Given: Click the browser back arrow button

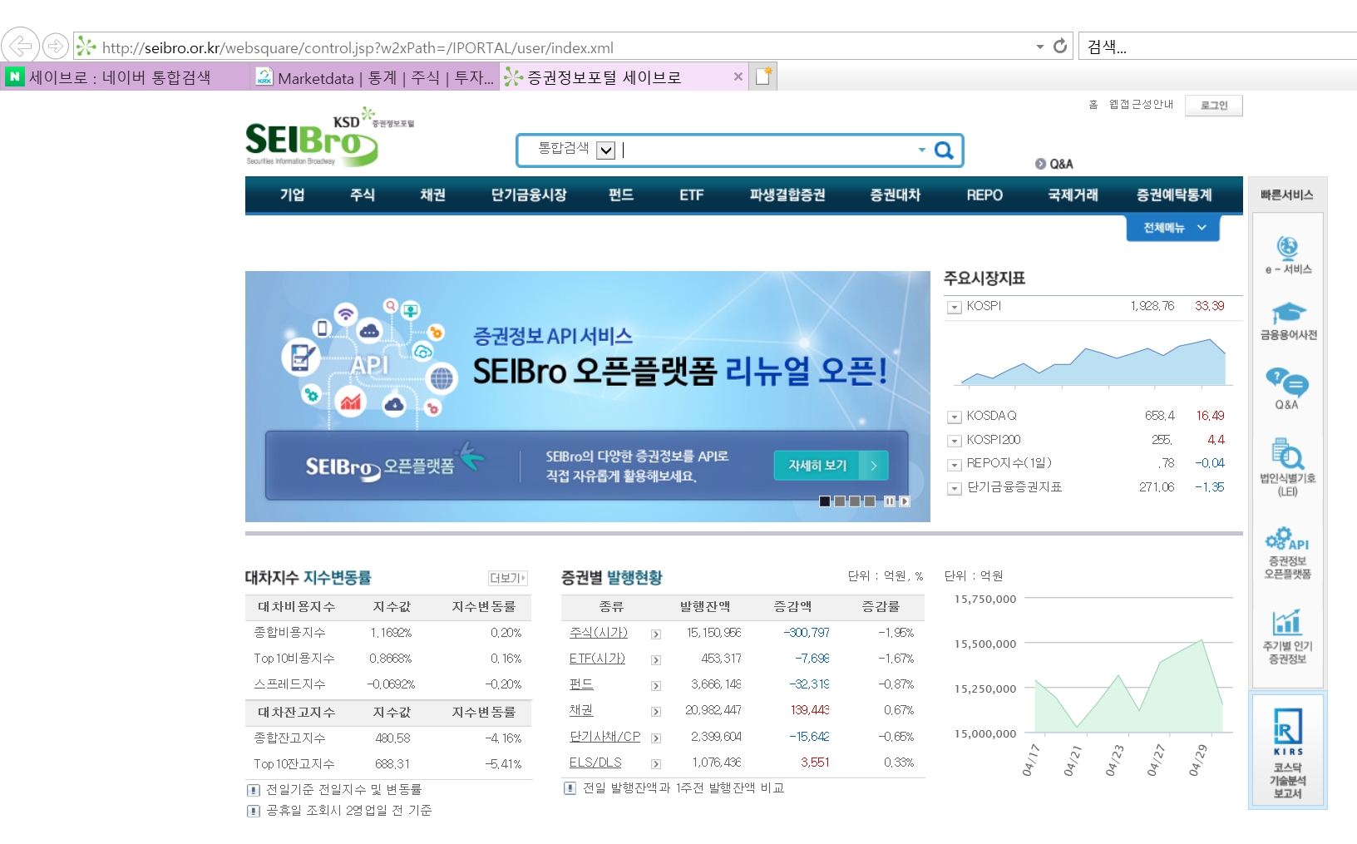Looking at the screenshot, I should [x=20, y=45].
